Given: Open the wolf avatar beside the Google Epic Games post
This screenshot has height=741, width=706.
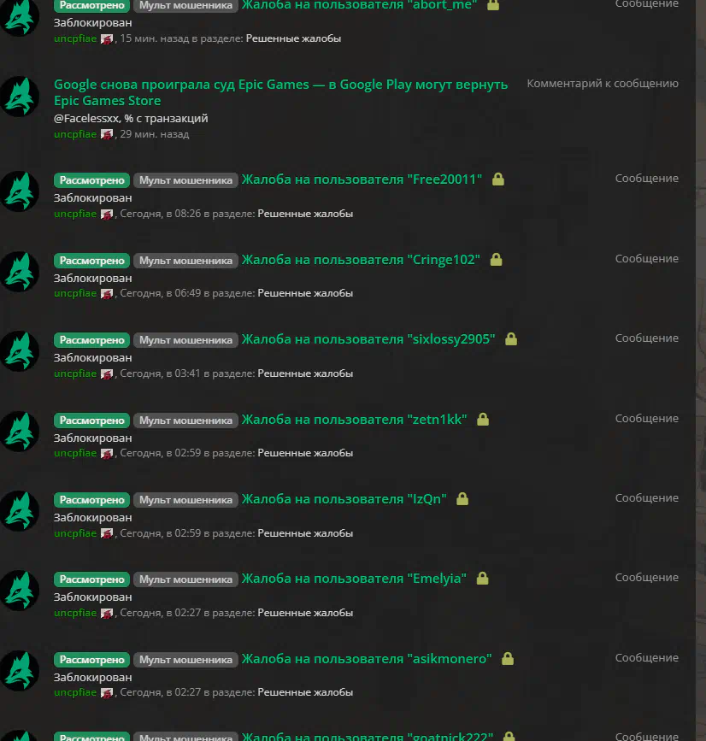Looking at the screenshot, I should pyautogui.click(x=20, y=97).
